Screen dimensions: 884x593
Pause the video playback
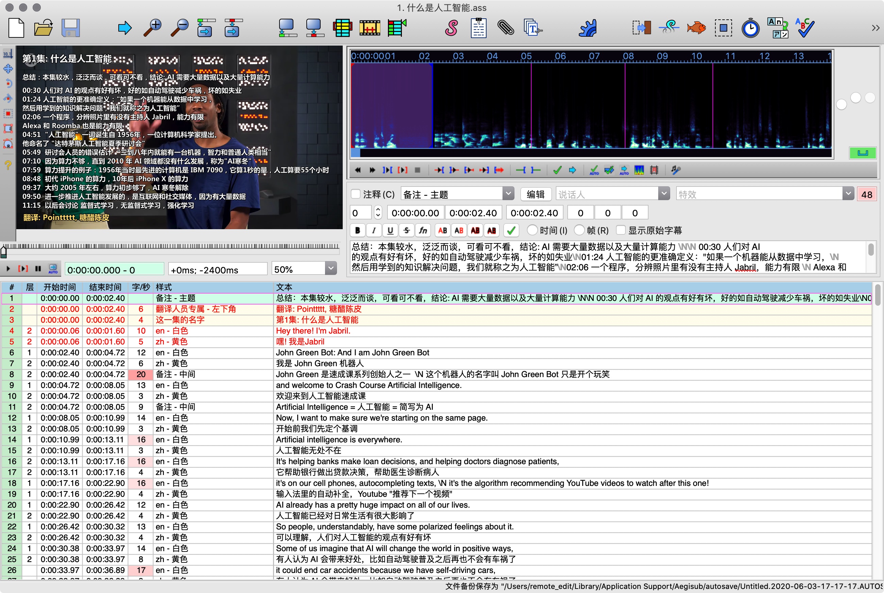pyautogui.click(x=38, y=269)
